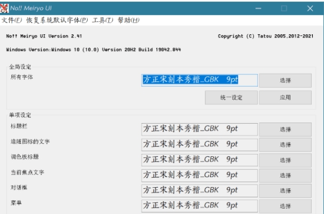This screenshot has width=324, height=214.
Task: Click the 全局设定 group heading
Action: click(x=20, y=67)
